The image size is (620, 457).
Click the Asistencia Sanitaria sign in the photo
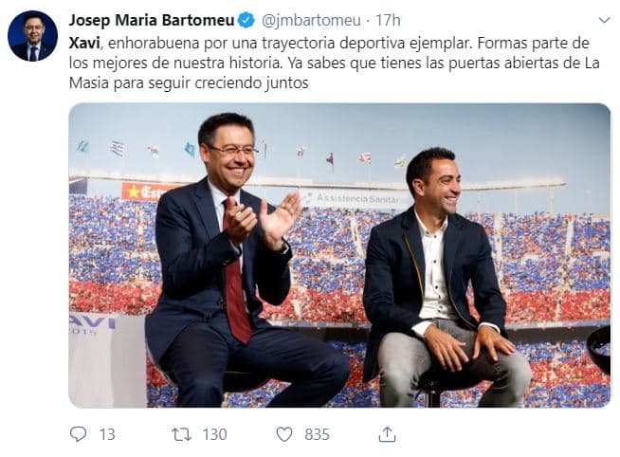[358, 199]
